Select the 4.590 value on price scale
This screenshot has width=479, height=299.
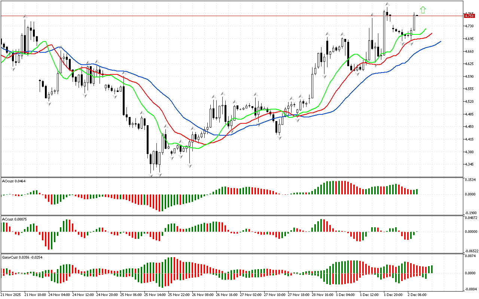point(469,76)
